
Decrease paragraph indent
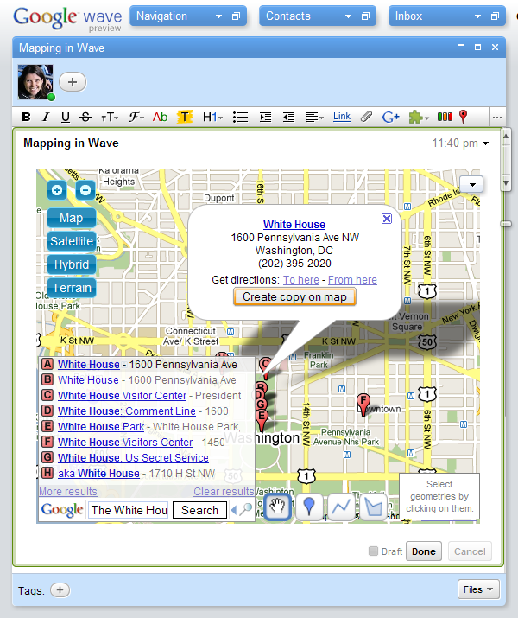(288, 117)
